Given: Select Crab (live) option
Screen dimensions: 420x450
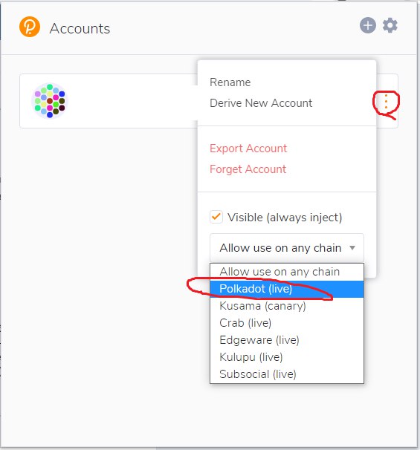Looking at the screenshot, I should [287, 323].
